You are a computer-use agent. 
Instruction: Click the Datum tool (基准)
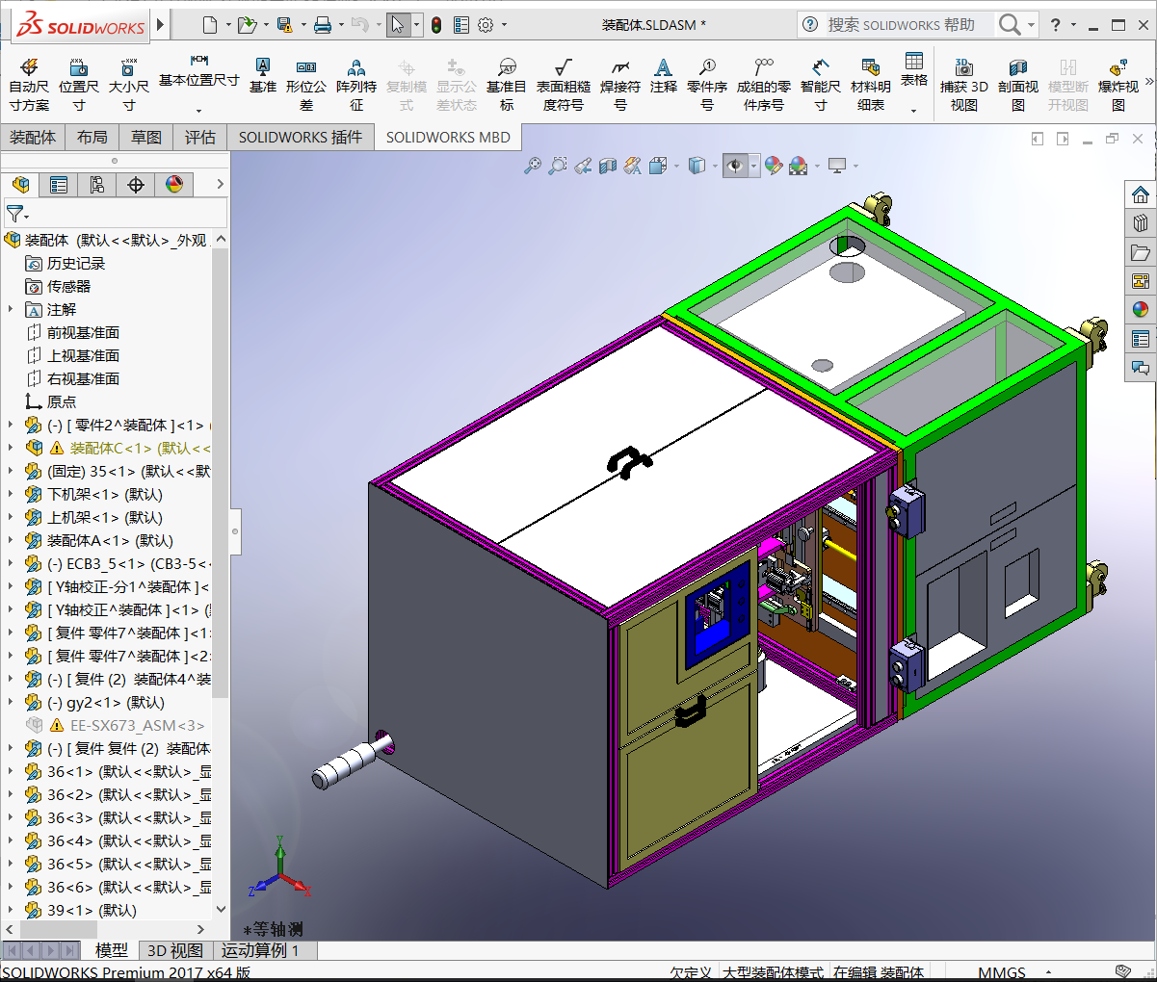262,75
